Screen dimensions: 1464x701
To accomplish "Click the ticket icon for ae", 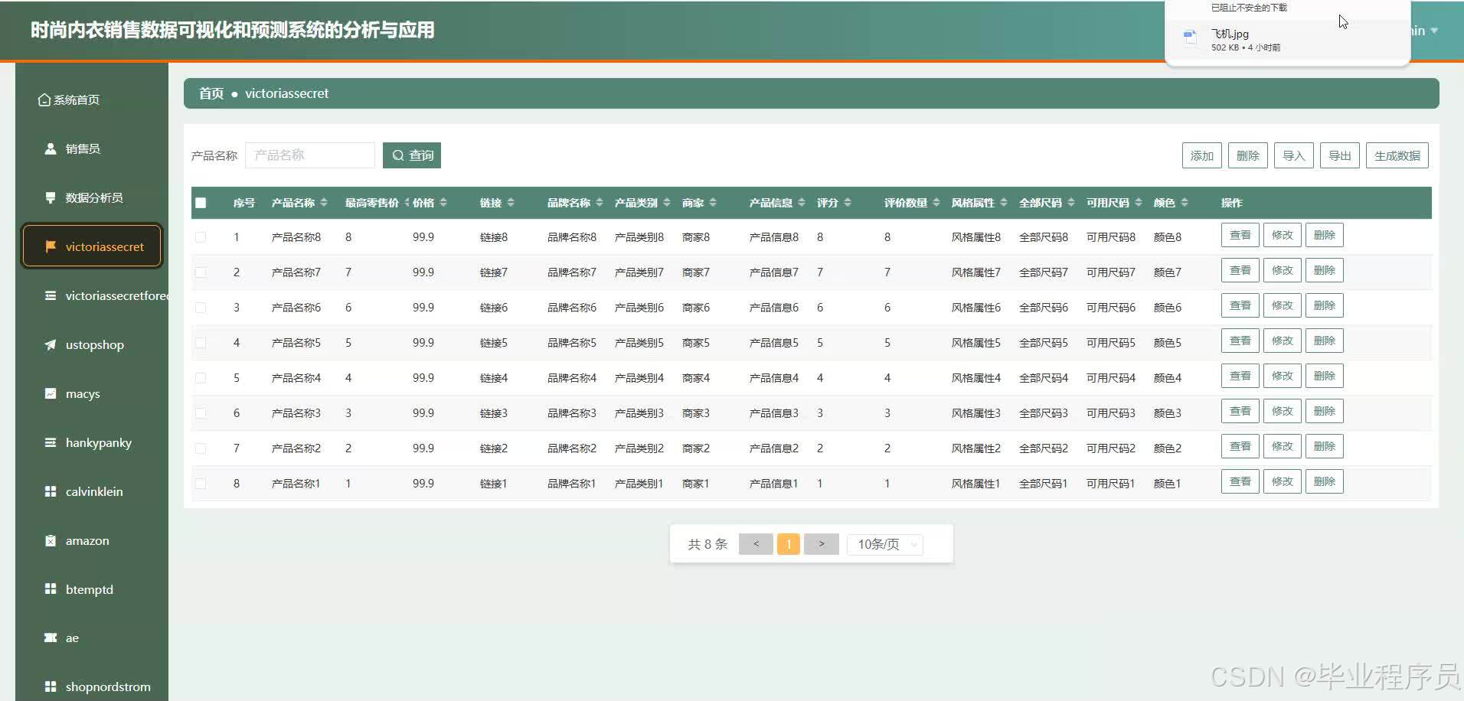I will tap(51, 637).
